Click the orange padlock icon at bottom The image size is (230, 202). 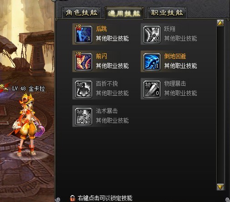pyautogui.click(x=72, y=198)
